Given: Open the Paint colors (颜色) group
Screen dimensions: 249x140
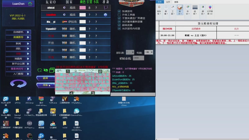Looking at the screenshot, I should [203, 10].
